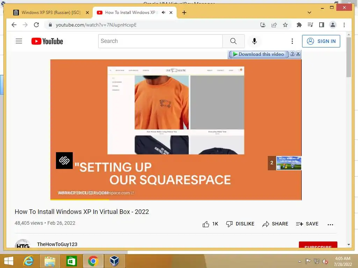The width and height of the screenshot is (358, 268).
Task: Close the How To Install Windows XP tab
Action: [x=171, y=13]
